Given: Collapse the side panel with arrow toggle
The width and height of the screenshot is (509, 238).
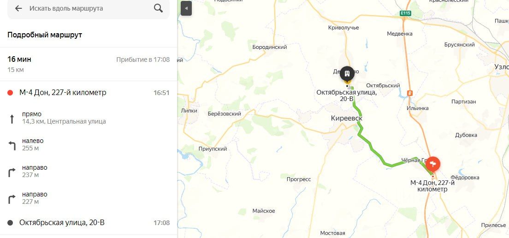Looking at the screenshot, I should (x=186, y=8).
